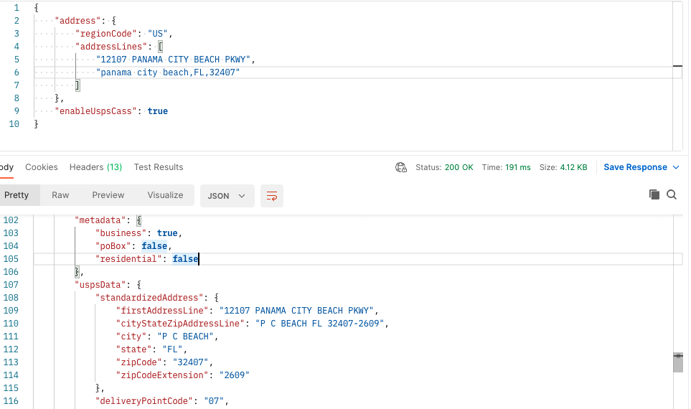This screenshot has width=691, height=409.
Task: Click the Time 191 ms label
Action: (x=507, y=167)
